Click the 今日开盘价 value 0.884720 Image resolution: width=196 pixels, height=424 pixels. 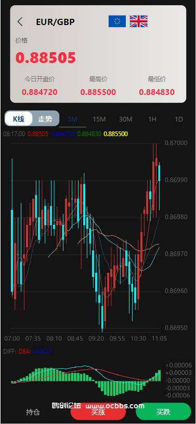[40, 92]
